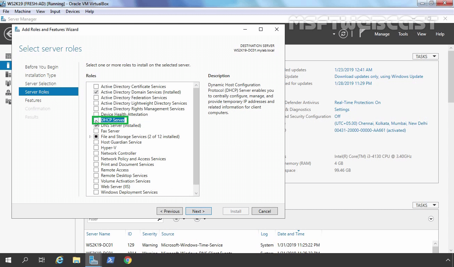Click the VirtualBox window title icon

(3, 3)
